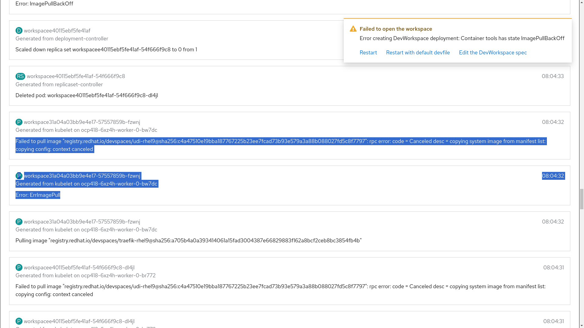The width and height of the screenshot is (584, 328).
Task: Click the workspacee40115ebf5fe41af deployment name
Action: pos(57,31)
